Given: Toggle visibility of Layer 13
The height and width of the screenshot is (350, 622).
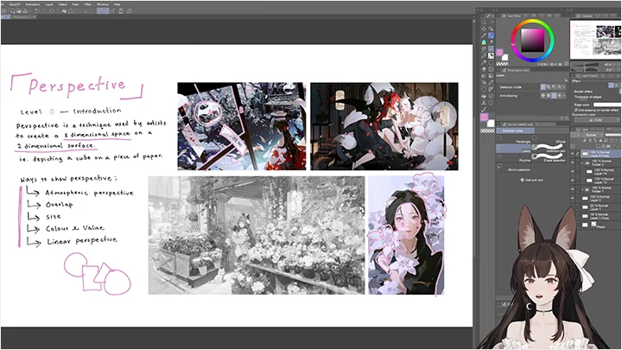Looking at the screenshot, I should point(573,180).
